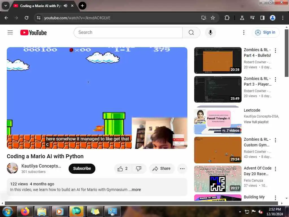Open the Leetcode playlist thumbnail

(x=218, y=120)
